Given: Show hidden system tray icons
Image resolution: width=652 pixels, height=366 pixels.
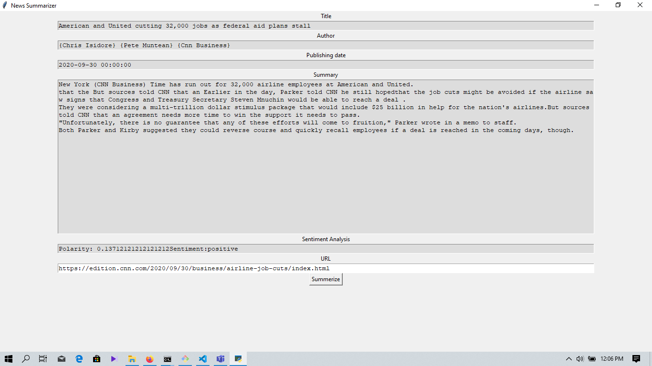Looking at the screenshot, I should pyautogui.click(x=568, y=359).
